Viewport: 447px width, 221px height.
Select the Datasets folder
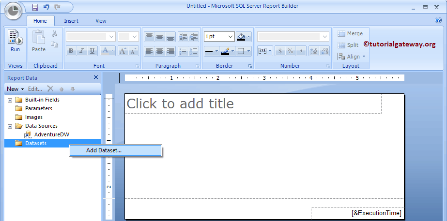pyautogui.click(x=53, y=143)
